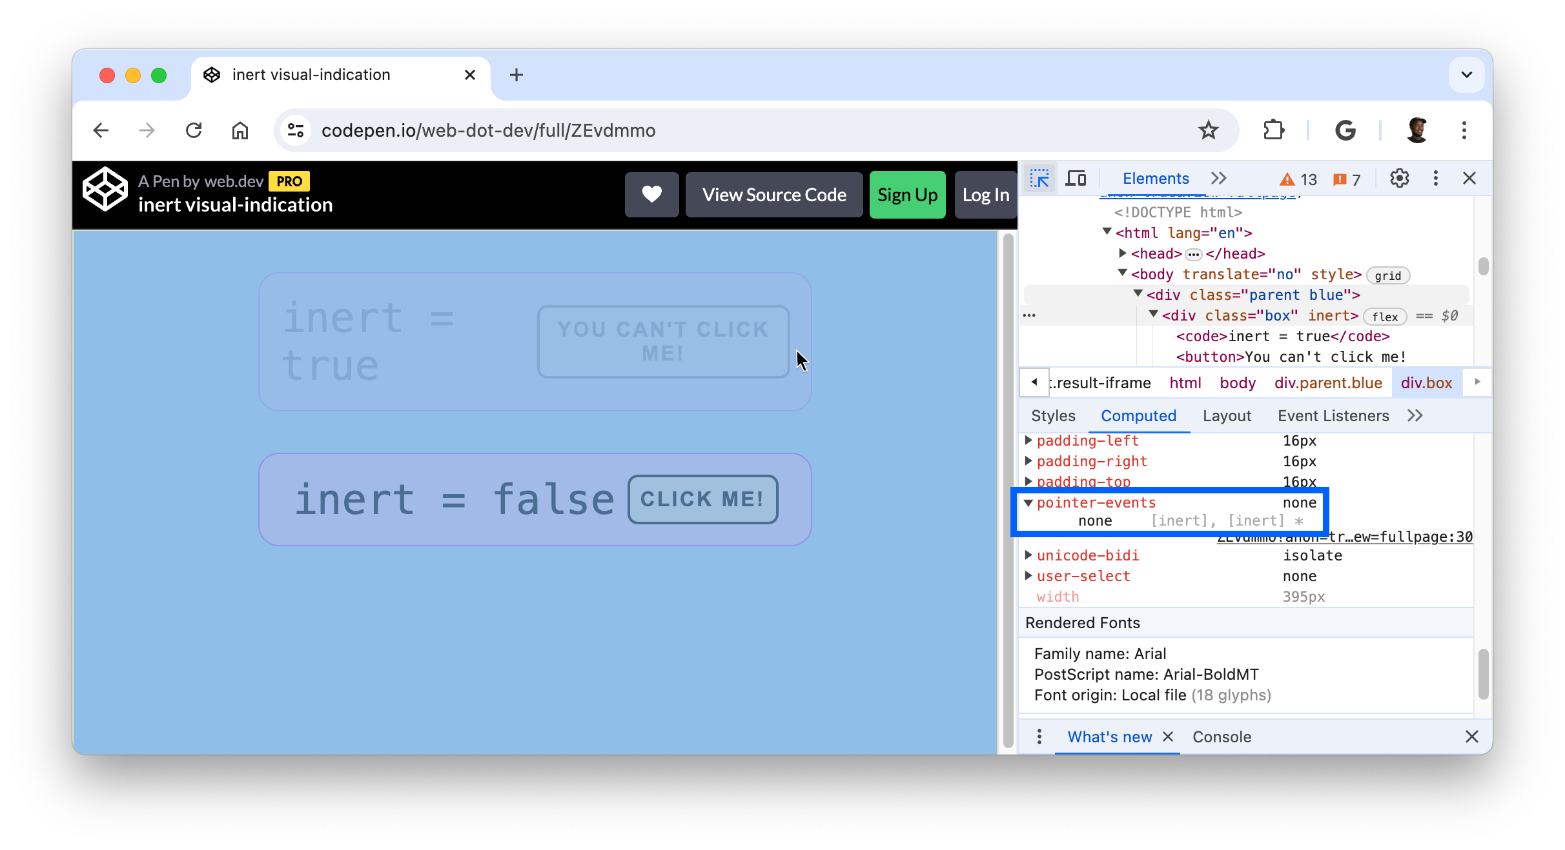Image resolution: width=1565 pixels, height=850 pixels.
Task: Click the more tabs chevron icon
Action: pyautogui.click(x=1218, y=178)
